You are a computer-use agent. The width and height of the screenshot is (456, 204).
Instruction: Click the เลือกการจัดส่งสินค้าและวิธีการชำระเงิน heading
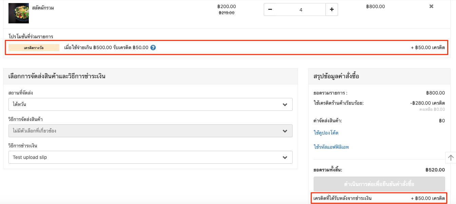coord(57,76)
